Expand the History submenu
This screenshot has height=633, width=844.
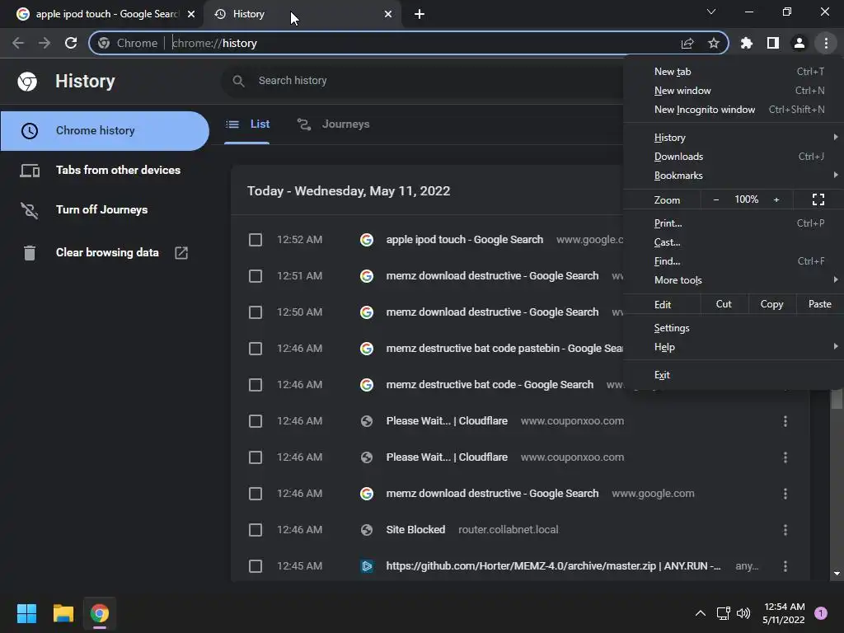(x=734, y=138)
